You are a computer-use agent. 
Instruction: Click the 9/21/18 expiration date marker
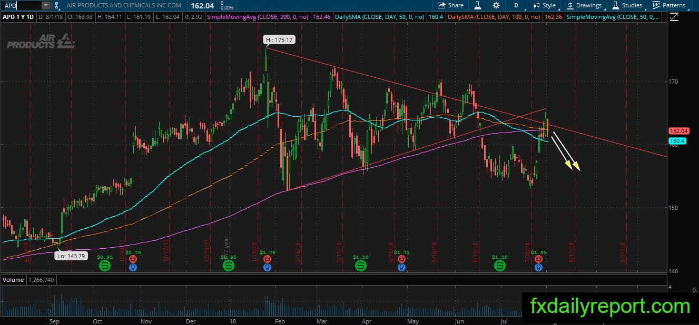(x=622, y=252)
